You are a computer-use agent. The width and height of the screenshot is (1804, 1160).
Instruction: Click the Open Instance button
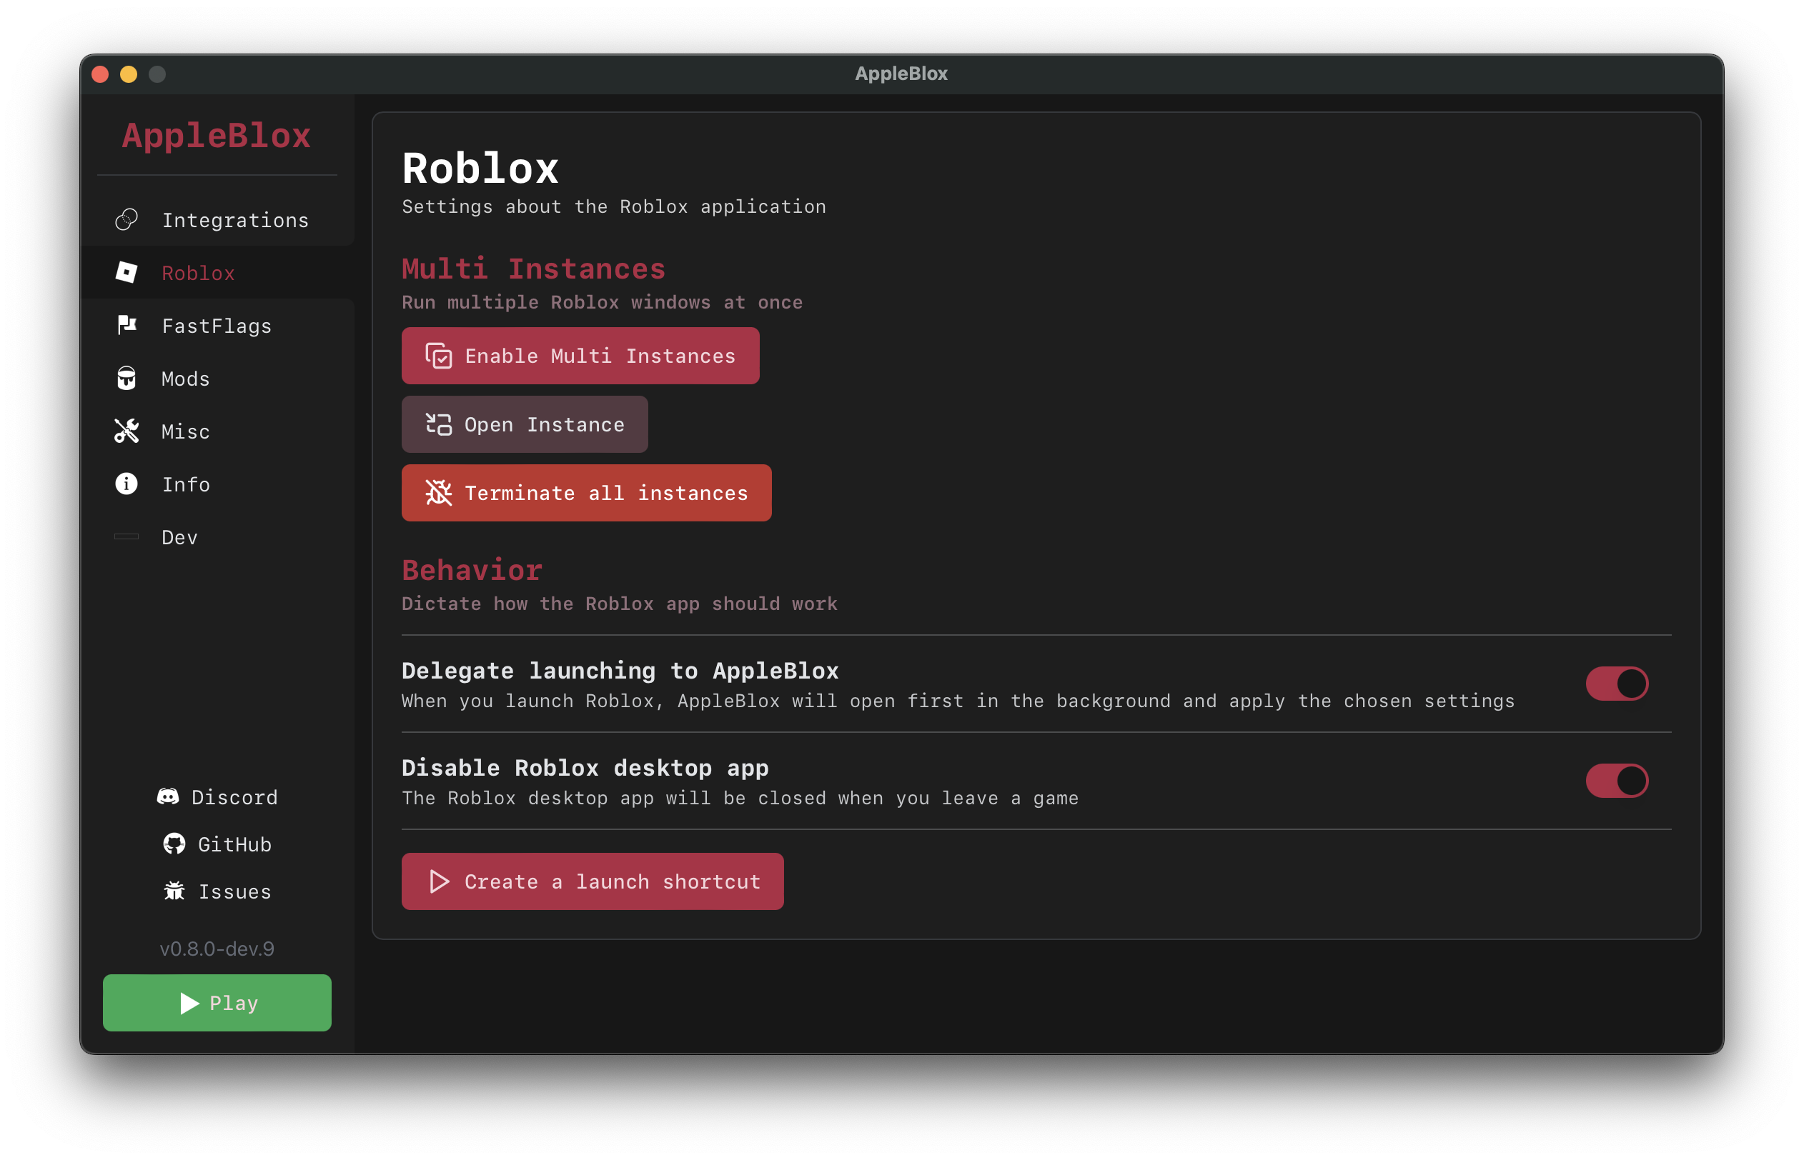525,424
